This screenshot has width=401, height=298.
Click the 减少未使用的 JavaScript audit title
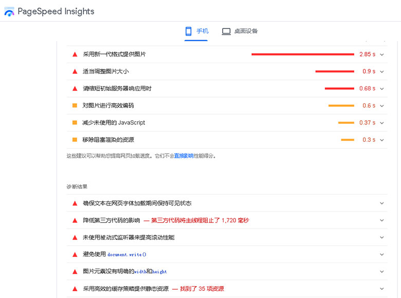click(x=114, y=123)
